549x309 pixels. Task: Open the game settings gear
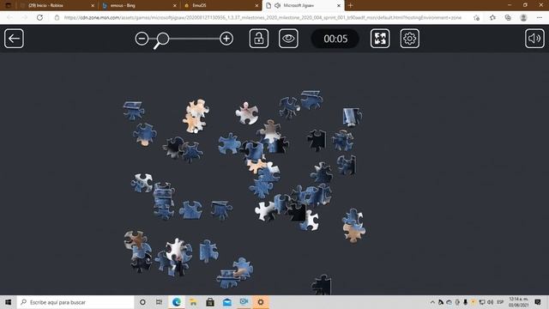pos(410,39)
